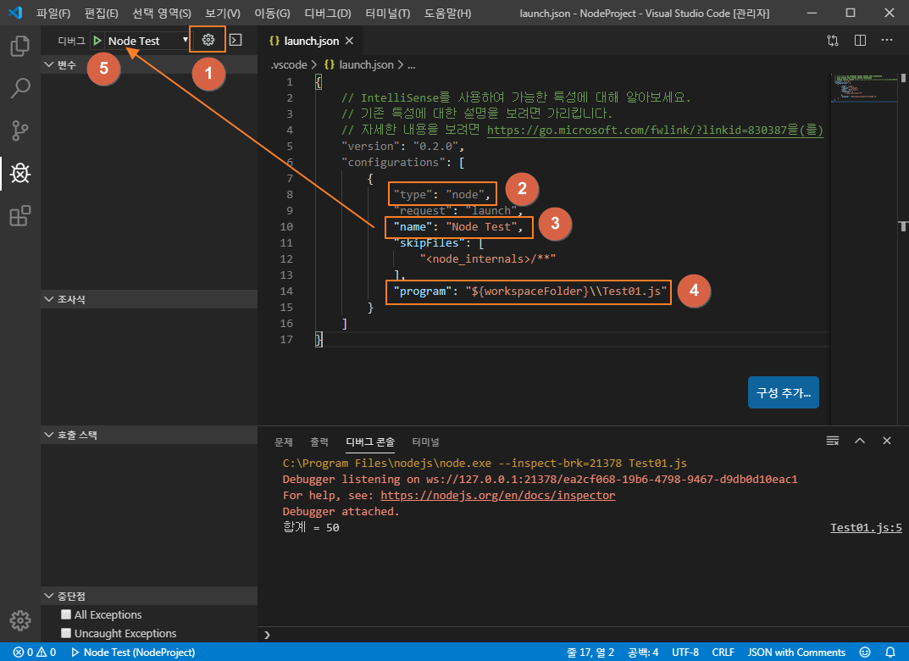Open the 파일(F) menu
Viewport: 909px width, 661px height.
(x=53, y=13)
